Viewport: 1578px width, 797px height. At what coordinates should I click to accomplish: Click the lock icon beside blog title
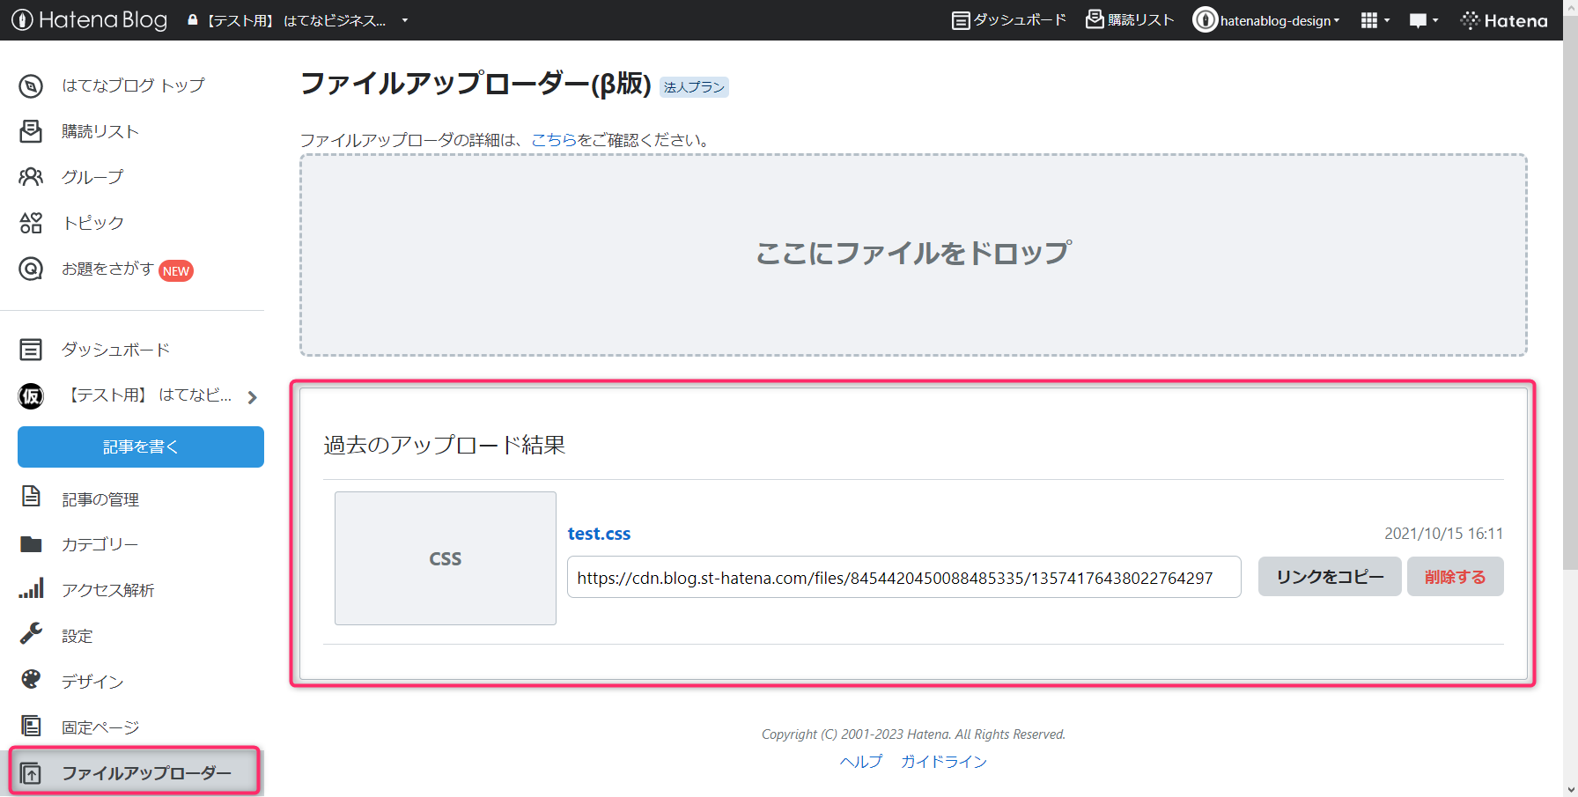coord(193,19)
